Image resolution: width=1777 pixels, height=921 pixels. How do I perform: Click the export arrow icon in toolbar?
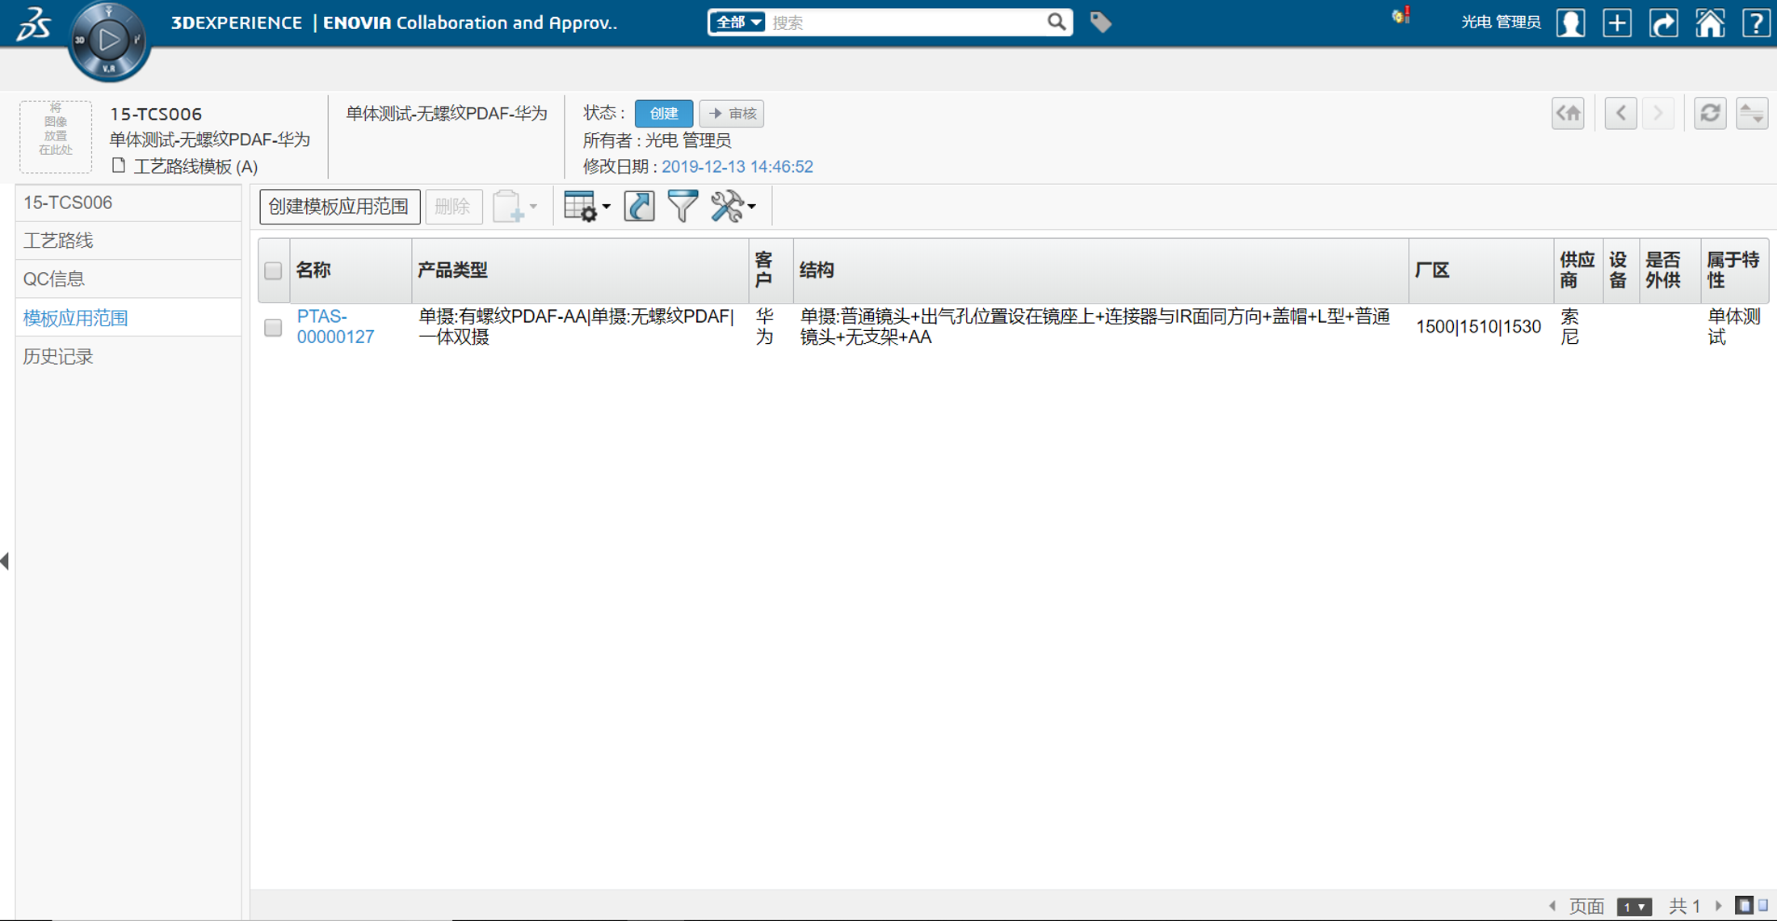click(639, 207)
